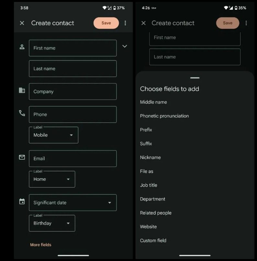The image size is (257, 261).
Task: Tap the phone handset icon
Action: 22,113
